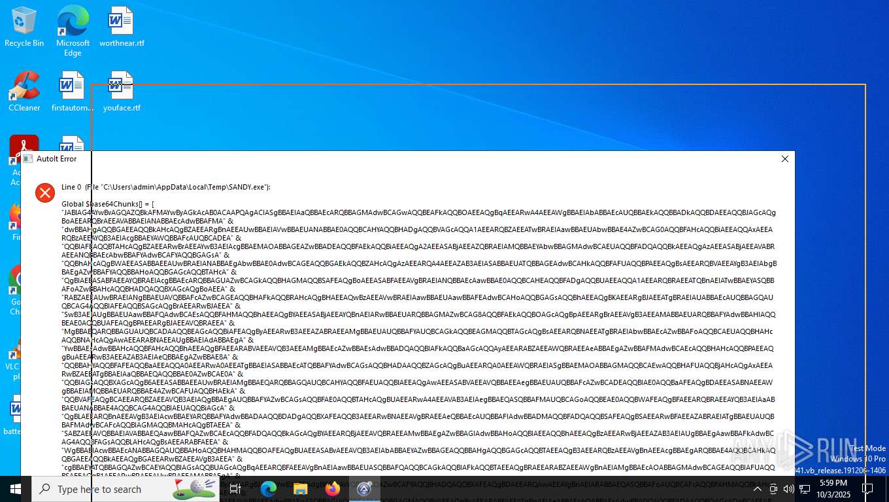Screen dimensions: 889x502
Task: Select the youface.rtf desktop file
Action: [x=122, y=92]
